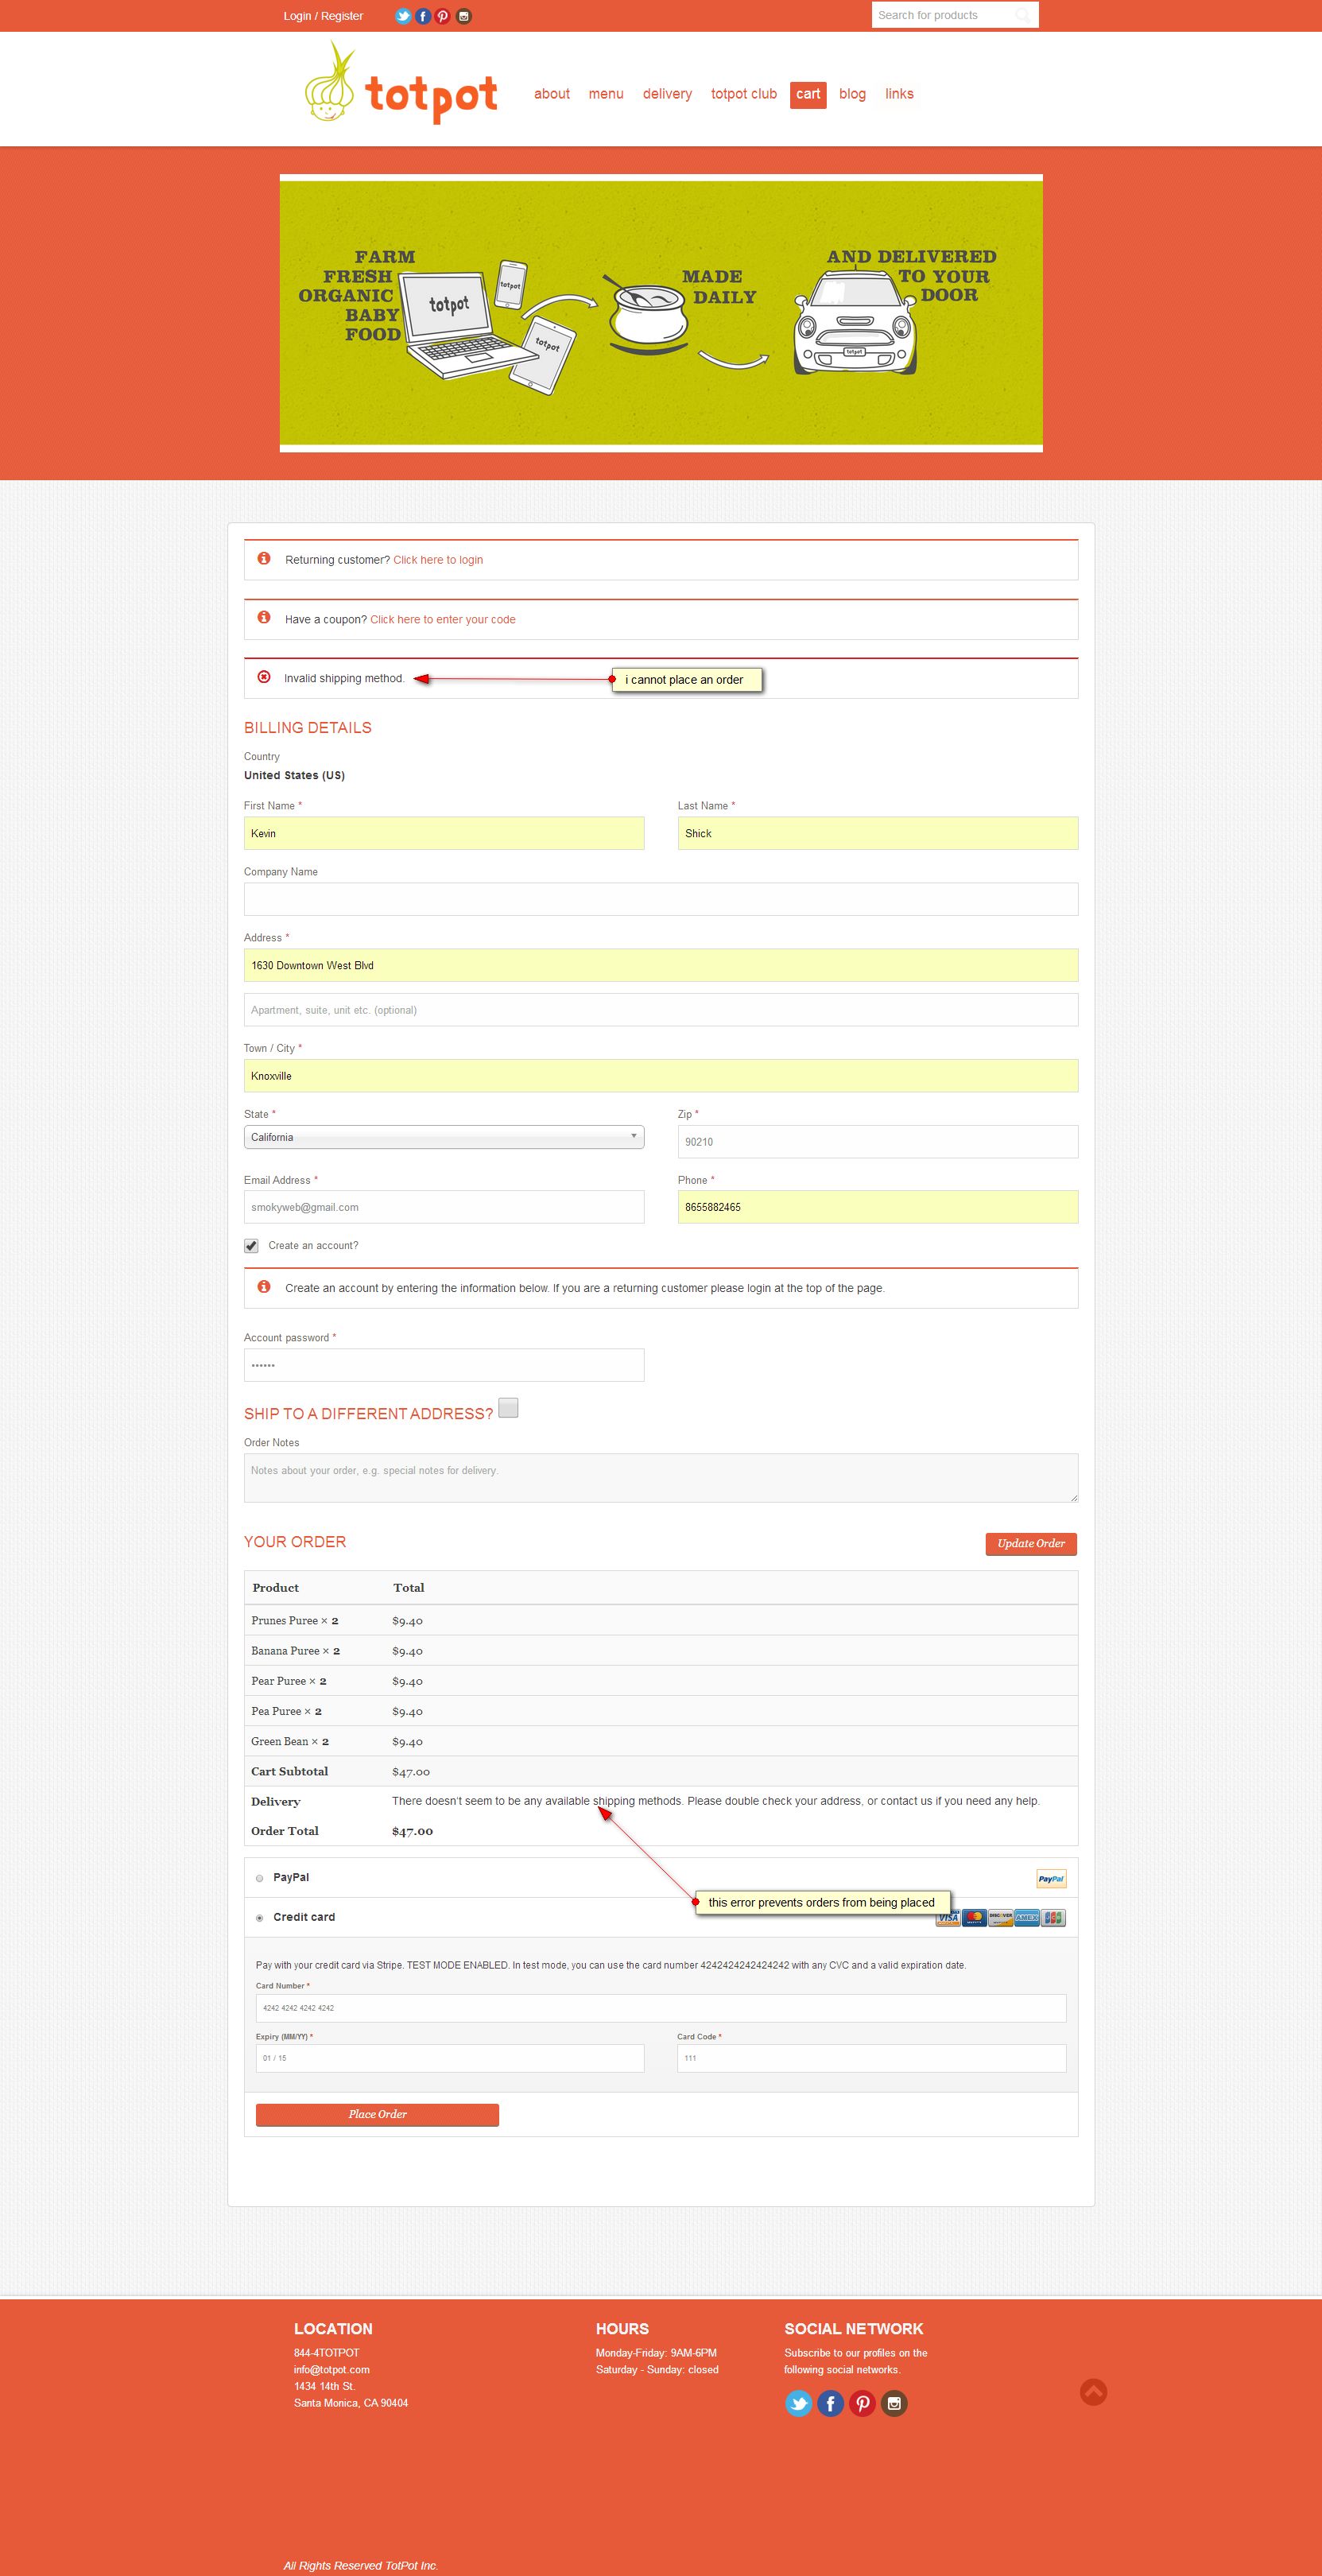Select the Credit card payment option
The width and height of the screenshot is (1322, 2576).
click(260, 1918)
